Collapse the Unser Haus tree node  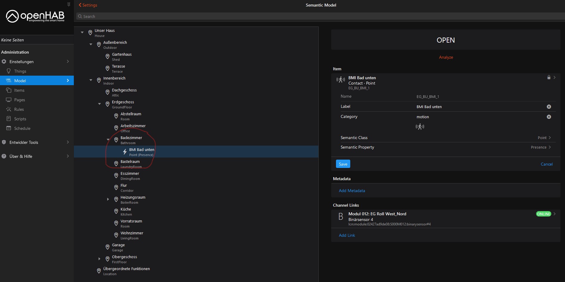(82, 32)
